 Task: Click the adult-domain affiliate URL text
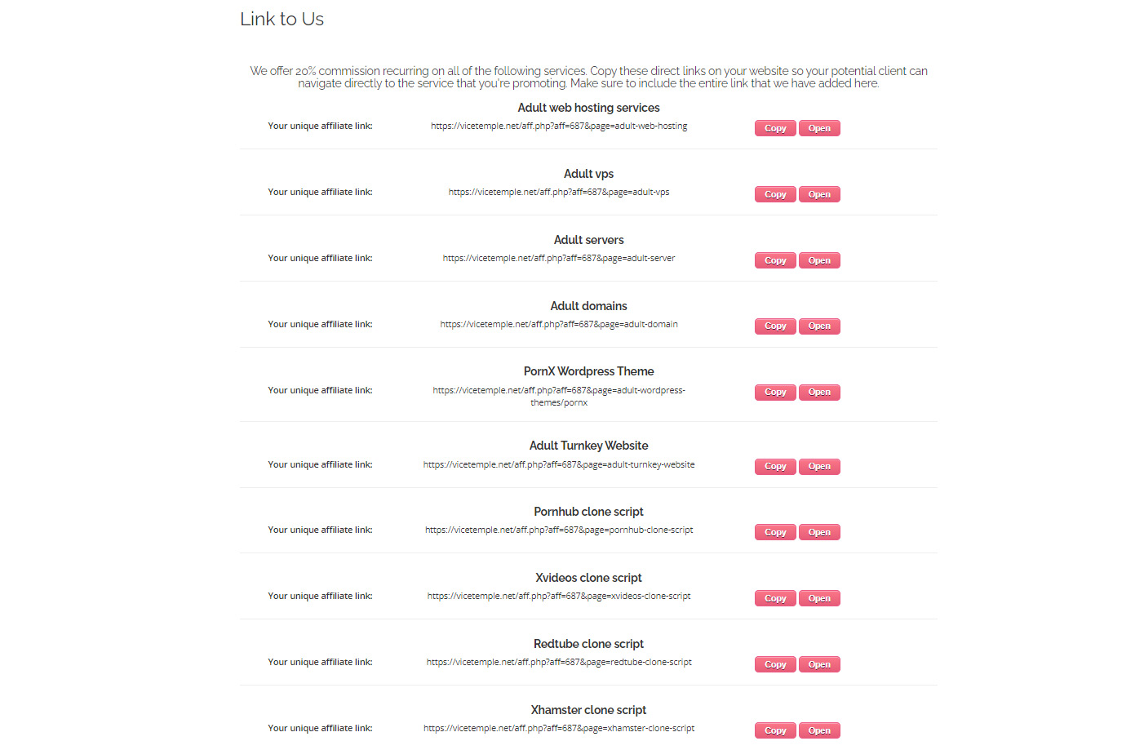point(559,325)
